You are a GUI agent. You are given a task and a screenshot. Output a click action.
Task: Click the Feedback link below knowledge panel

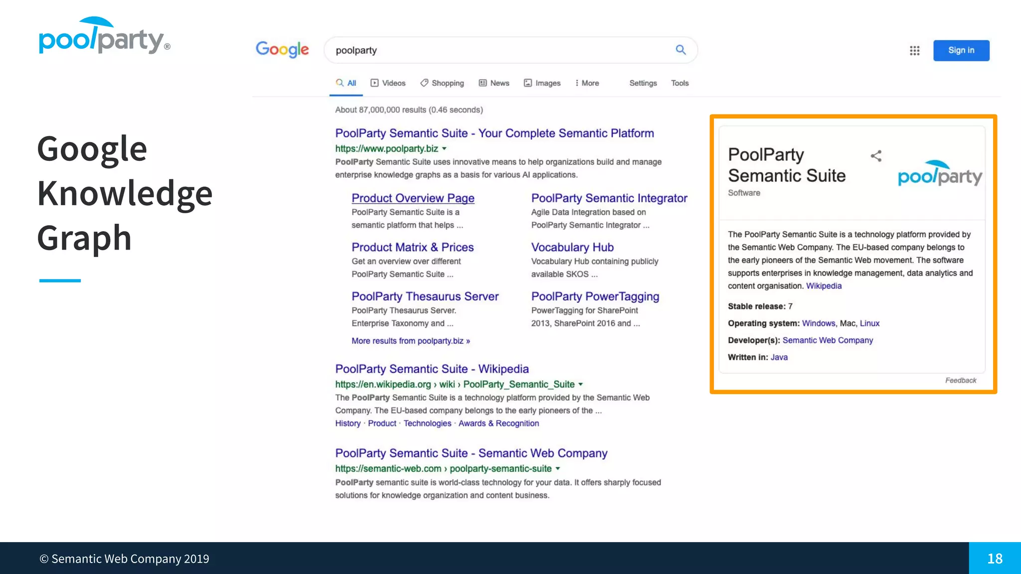(x=961, y=380)
